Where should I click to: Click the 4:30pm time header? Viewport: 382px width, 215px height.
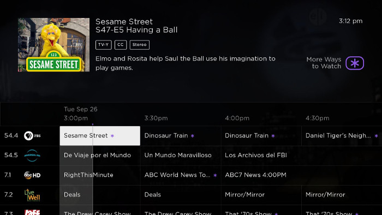[x=318, y=118]
